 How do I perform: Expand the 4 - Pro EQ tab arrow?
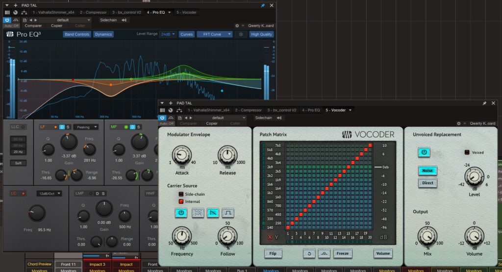169,12
